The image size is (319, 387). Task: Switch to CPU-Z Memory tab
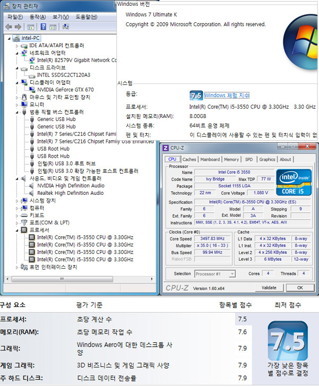tap(231, 159)
